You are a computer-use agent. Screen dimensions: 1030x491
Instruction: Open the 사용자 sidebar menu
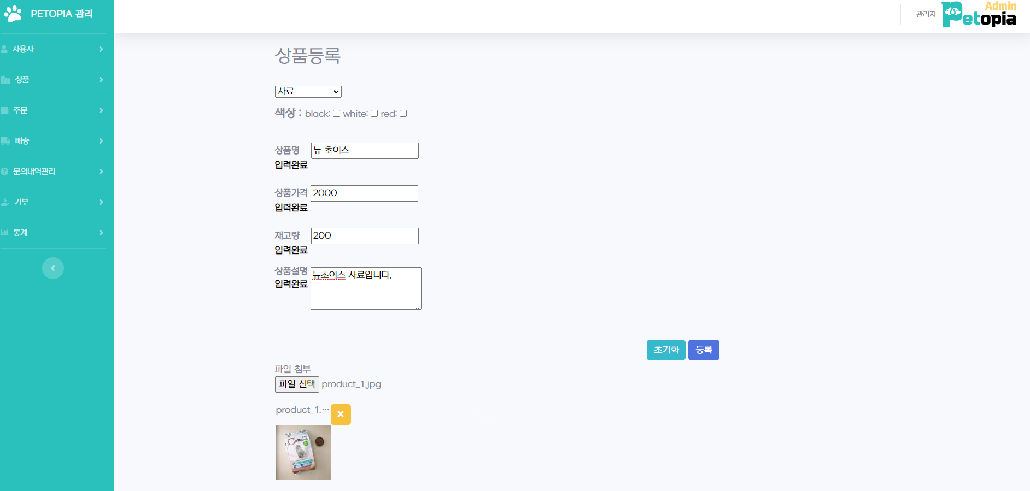52,49
